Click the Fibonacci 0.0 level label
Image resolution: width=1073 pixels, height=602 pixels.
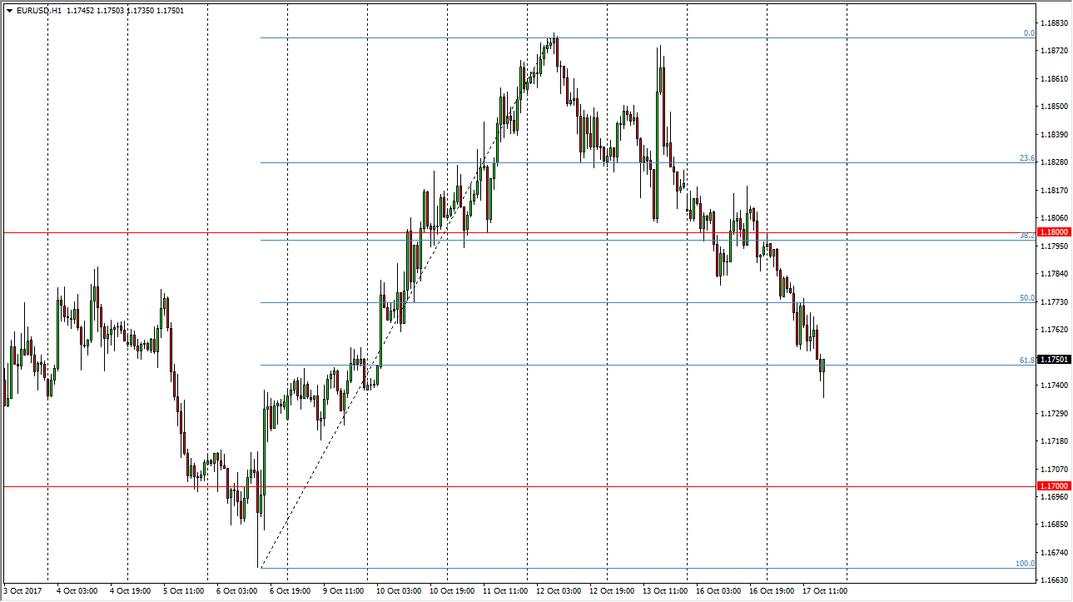[1029, 33]
